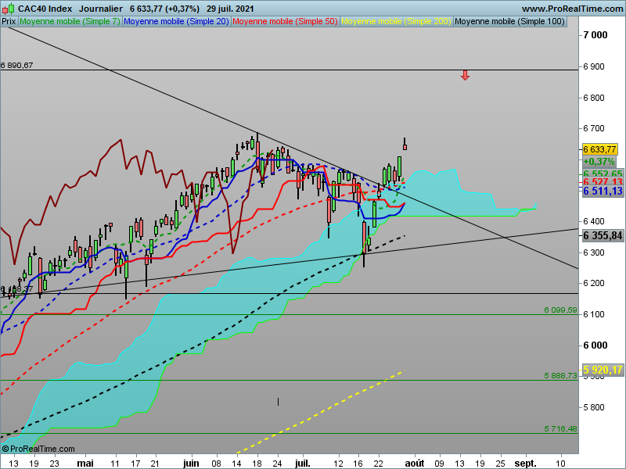Open the www.ProRealTime.com link
The height and width of the screenshot is (469, 626).
(x=572, y=9)
